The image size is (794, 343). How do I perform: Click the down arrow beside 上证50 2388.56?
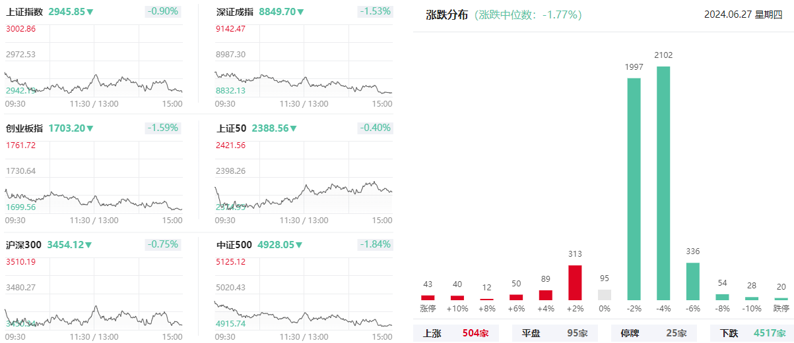[294, 128]
